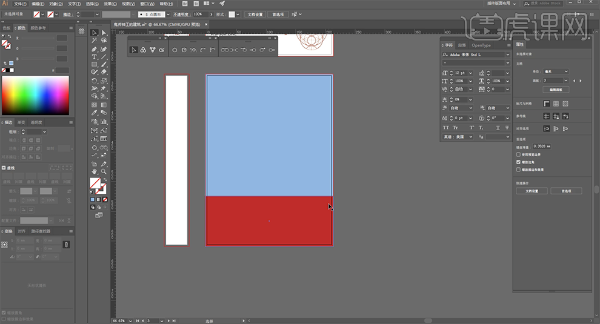Select the Direct Selection tool
This screenshot has width=600, height=324.
pyautogui.click(x=104, y=33)
